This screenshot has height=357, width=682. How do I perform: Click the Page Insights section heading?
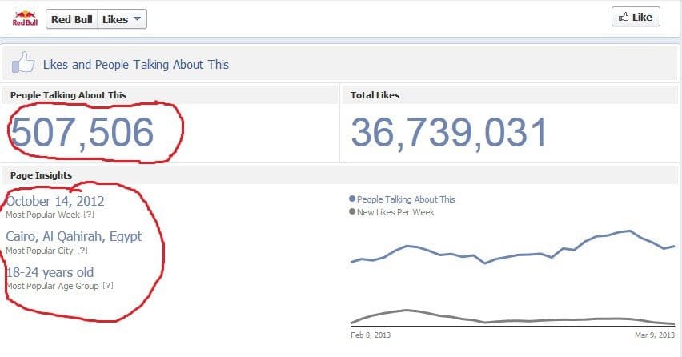(41, 175)
